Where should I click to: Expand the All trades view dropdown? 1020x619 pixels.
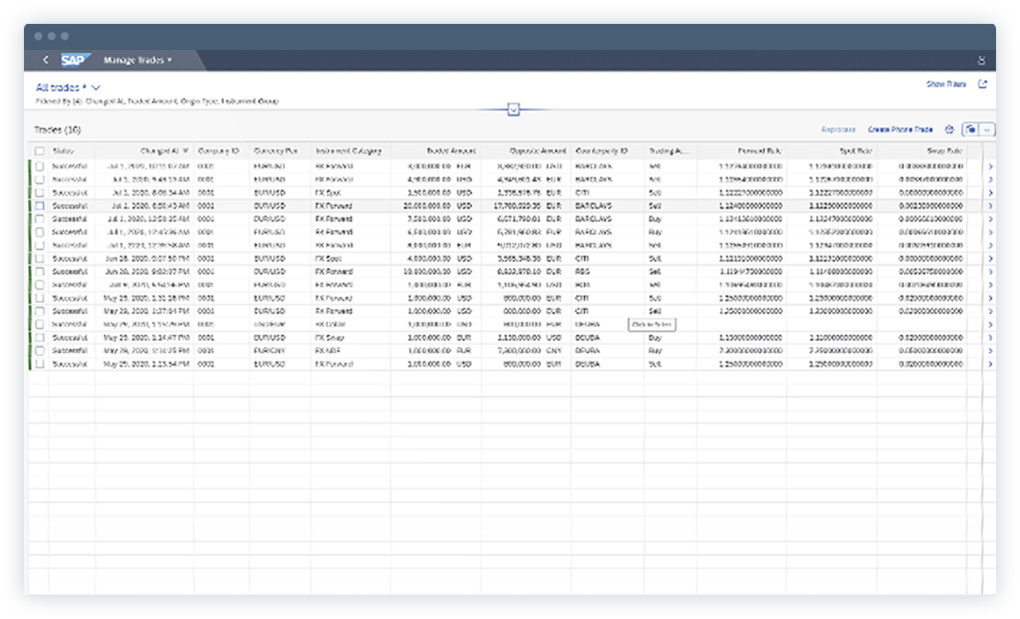tap(95, 87)
